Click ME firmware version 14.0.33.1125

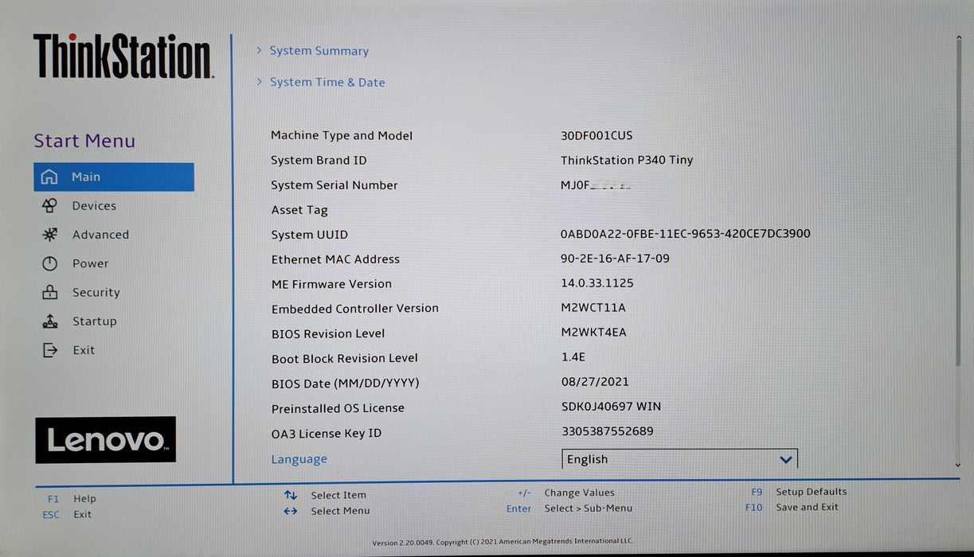(597, 283)
